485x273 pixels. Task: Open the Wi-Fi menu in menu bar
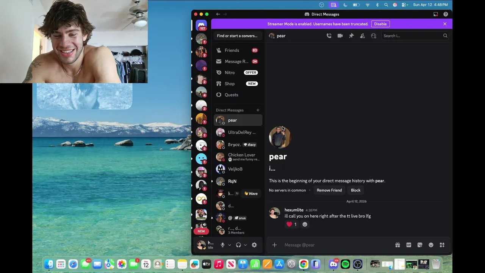[x=368, y=5]
